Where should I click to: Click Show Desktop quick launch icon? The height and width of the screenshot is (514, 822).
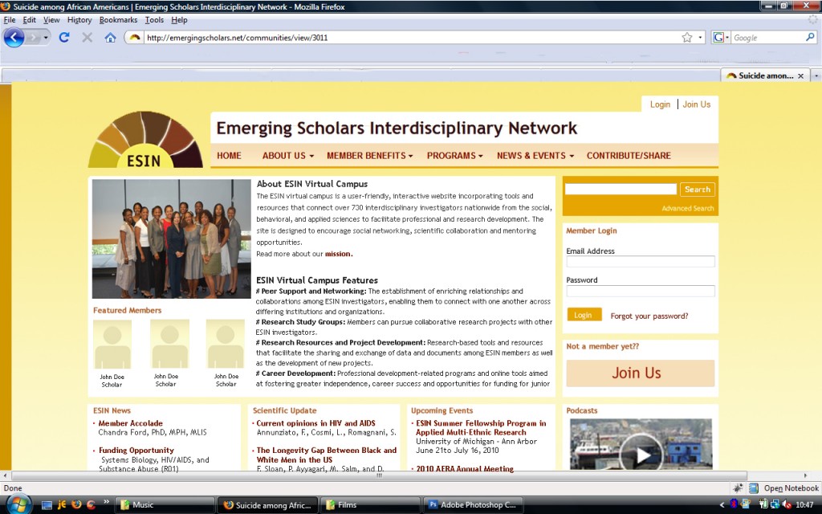pos(47,505)
